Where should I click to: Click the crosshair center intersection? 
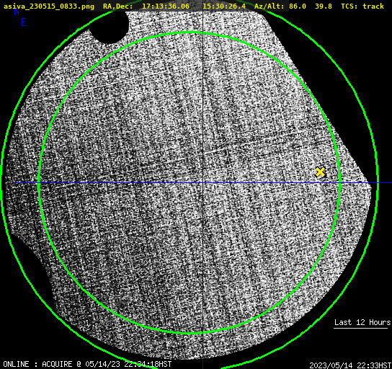[202, 183]
